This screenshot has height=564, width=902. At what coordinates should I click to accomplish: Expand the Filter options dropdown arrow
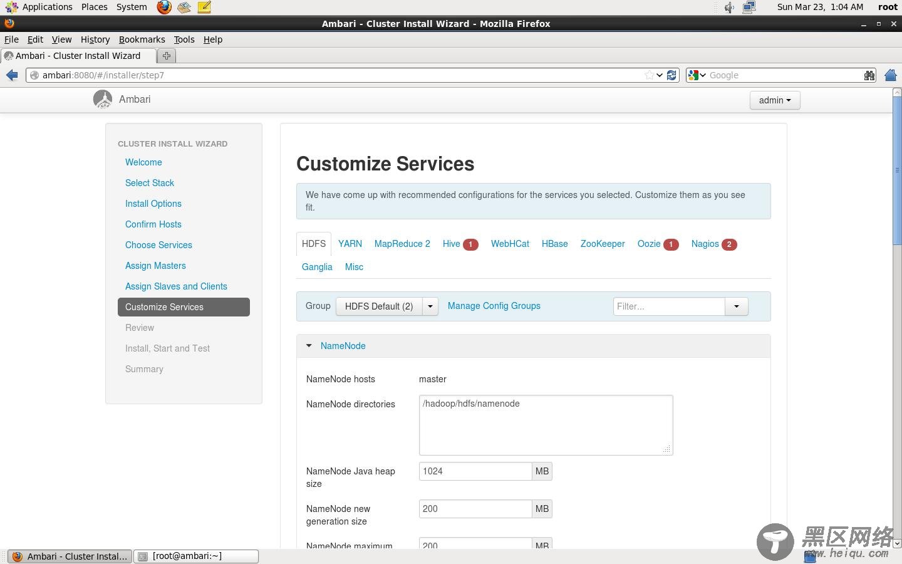click(x=737, y=306)
